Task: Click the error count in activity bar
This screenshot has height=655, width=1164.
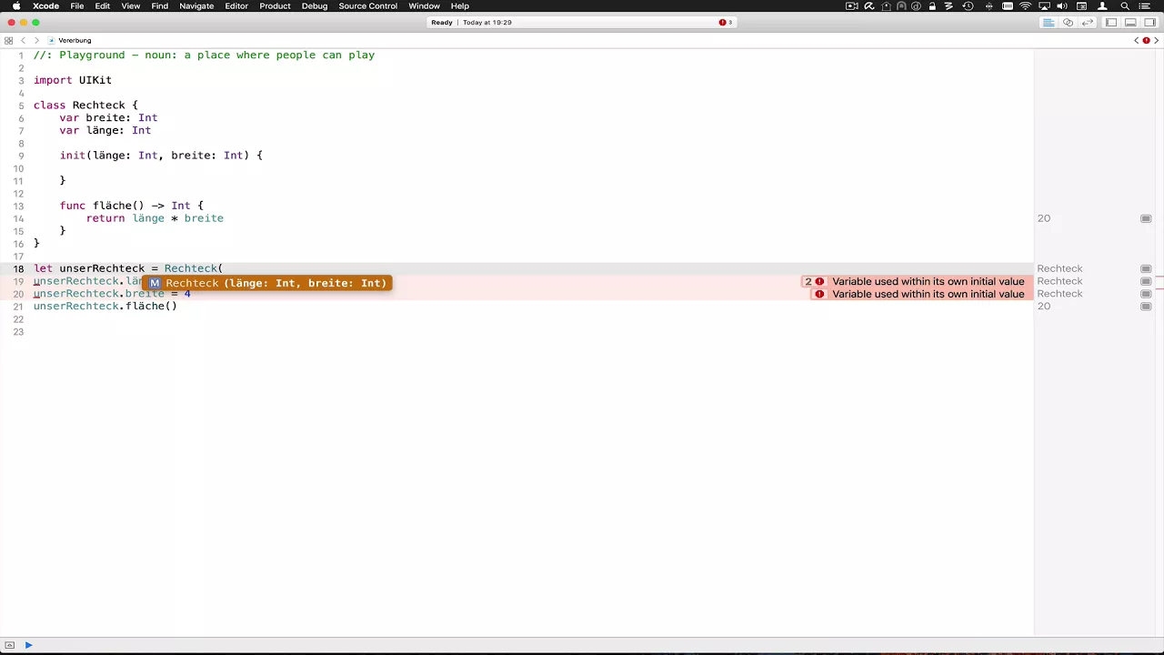Action: coord(726,22)
